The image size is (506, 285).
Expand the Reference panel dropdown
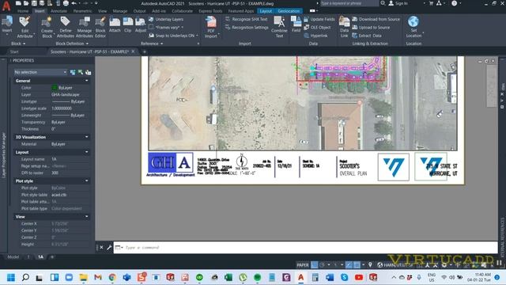[x=152, y=44]
